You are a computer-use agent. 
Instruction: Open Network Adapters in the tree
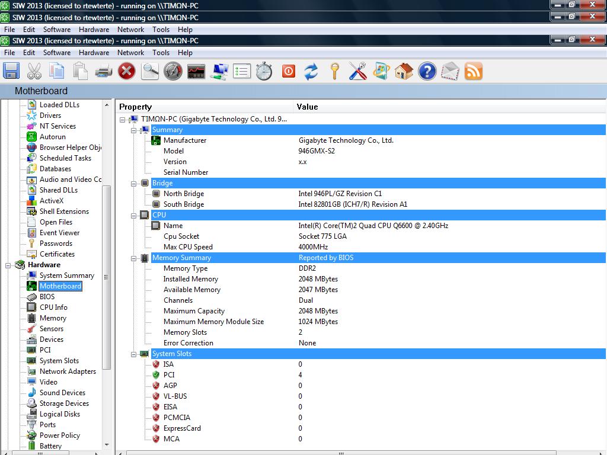tap(68, 371)
